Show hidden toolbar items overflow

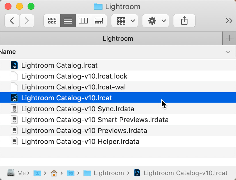[x=229, y=21]
